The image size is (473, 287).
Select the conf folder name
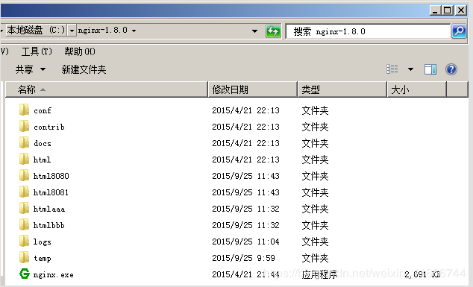(x=43, y=110)
